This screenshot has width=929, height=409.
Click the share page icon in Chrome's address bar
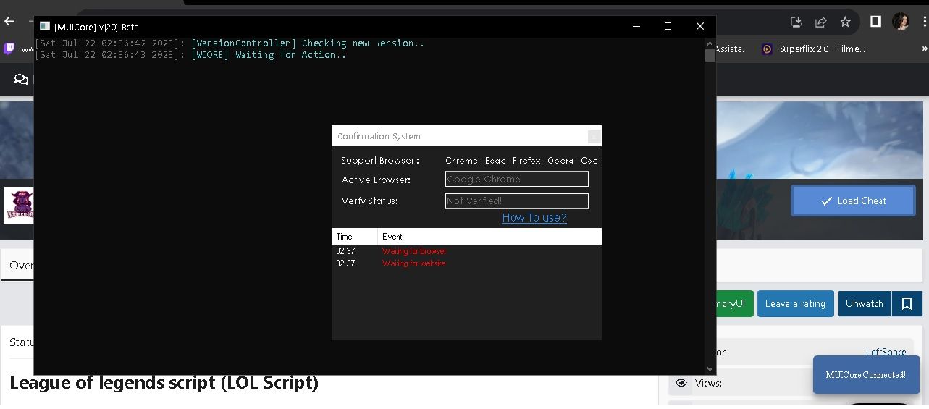pyautogui.click(x=820, y=22)
